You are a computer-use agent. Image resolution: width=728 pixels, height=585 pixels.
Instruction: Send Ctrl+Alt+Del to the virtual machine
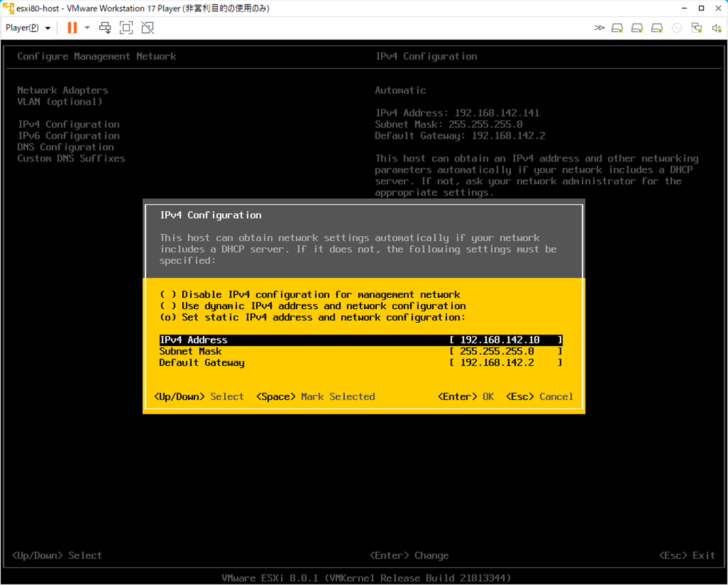click(105, 28)
